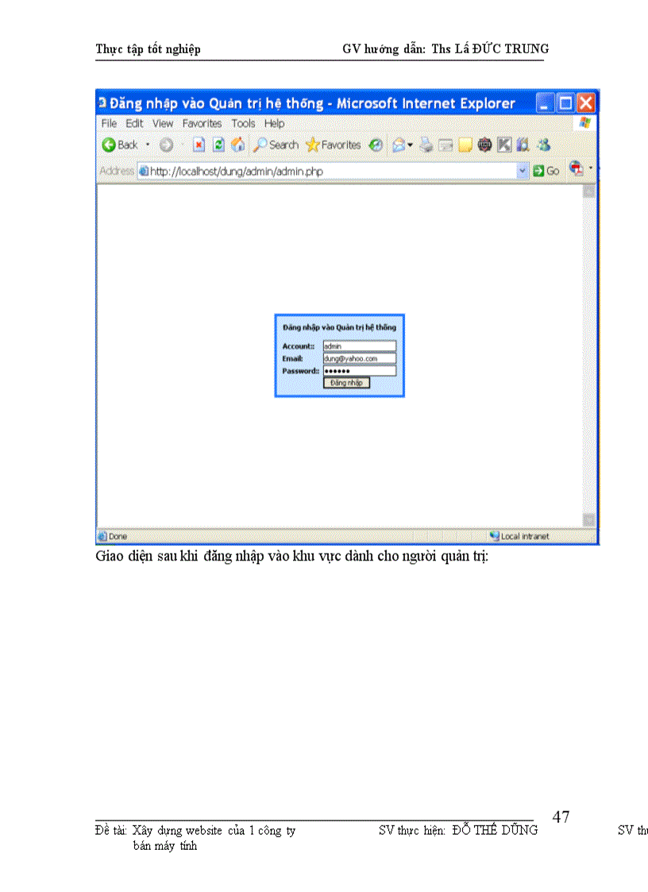Open the Tools menu
The height and width of the screenshot is (892, 648).
[243, 123]
